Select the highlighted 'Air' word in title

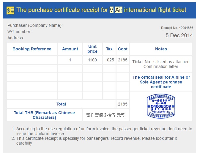click(119, 10)
